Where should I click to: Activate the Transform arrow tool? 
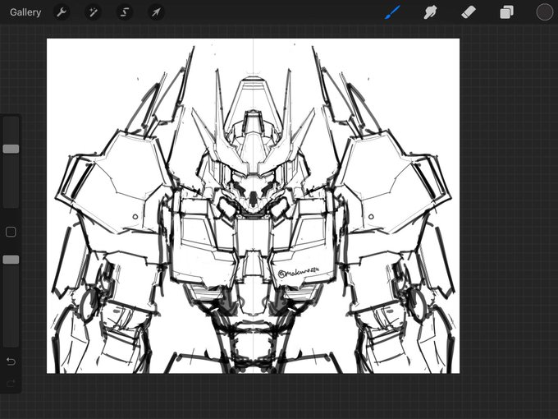point(156,12)
